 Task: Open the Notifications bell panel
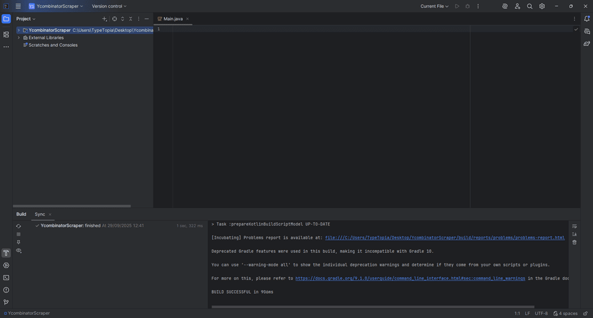586,19
